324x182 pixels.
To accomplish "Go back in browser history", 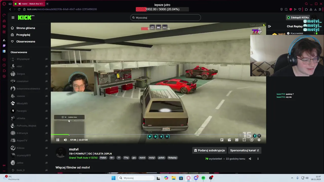I will tap(10, 9).
